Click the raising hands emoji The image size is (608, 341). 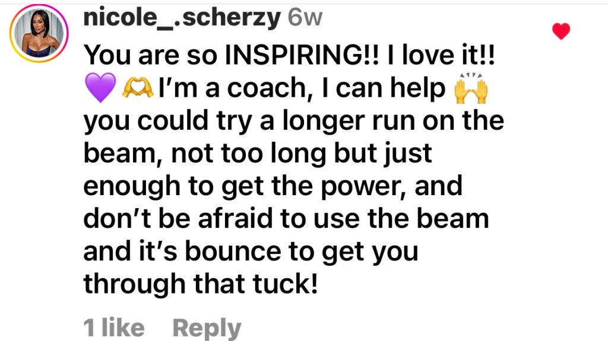470,89
